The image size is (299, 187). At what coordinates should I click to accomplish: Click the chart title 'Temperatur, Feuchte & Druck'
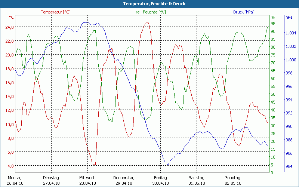click(x=149, y=4)
